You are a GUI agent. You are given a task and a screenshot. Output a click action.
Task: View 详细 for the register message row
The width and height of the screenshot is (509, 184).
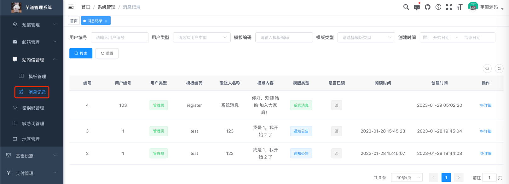[x=485, y=105]
